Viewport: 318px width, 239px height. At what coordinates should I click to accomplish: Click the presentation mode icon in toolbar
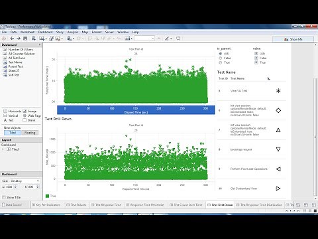178,39
